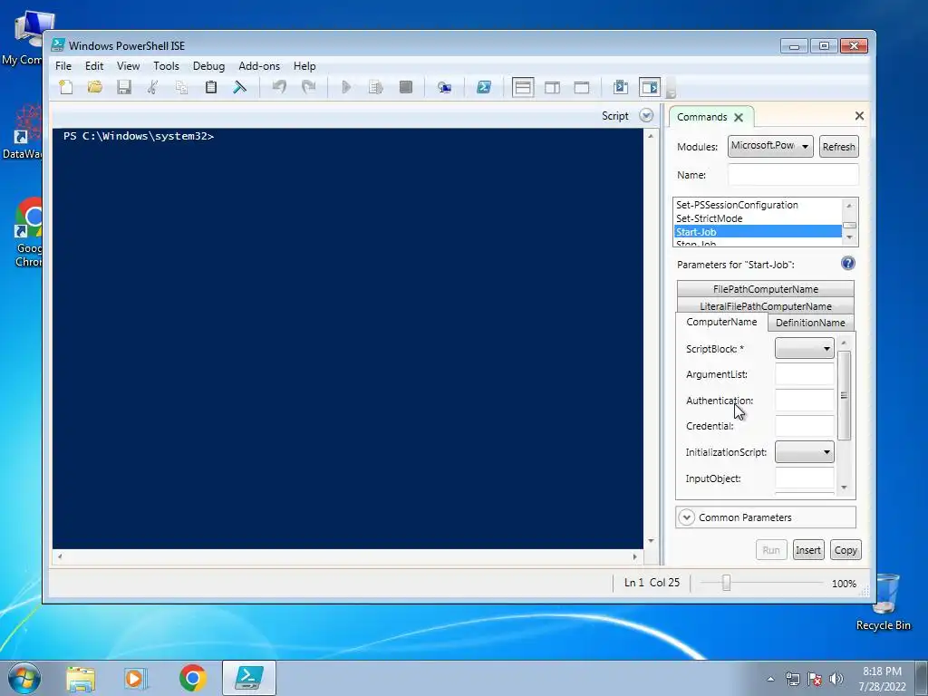Show Script Pane Maximized layout icon
The width and height of the screenshot is (928, 696).
(x=582, y=88)
